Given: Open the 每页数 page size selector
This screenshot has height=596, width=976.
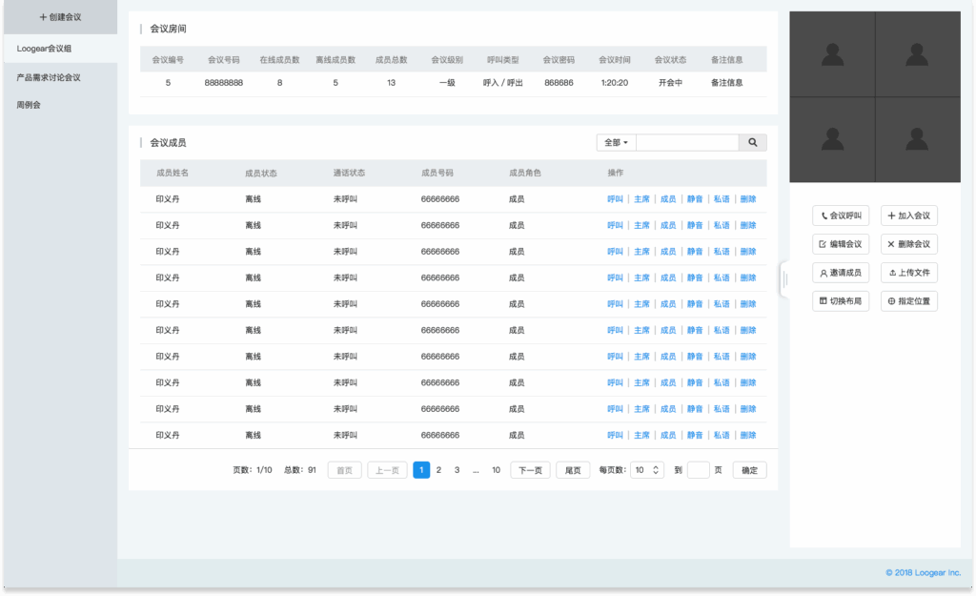Looking at the screenshot, I should pyautogui.click(x=647, y=470).
